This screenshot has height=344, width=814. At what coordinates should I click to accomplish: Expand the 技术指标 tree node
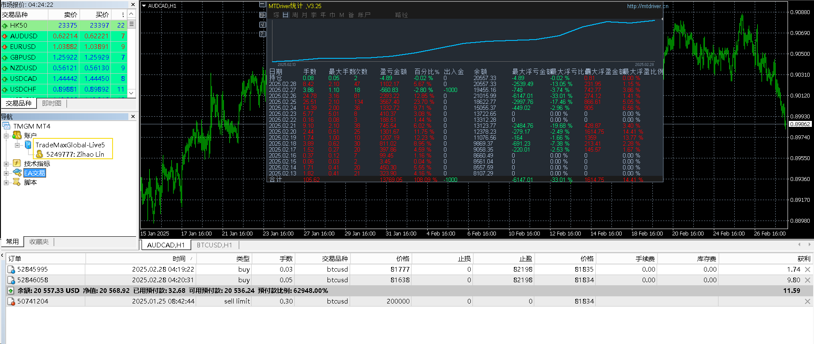tap(6, 164)
